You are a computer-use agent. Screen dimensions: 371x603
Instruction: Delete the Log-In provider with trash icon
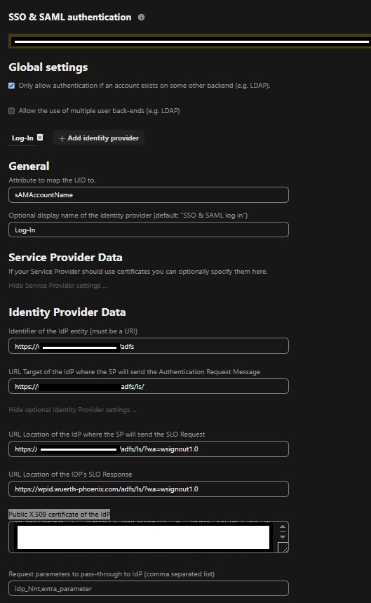(x=40, y=138)
